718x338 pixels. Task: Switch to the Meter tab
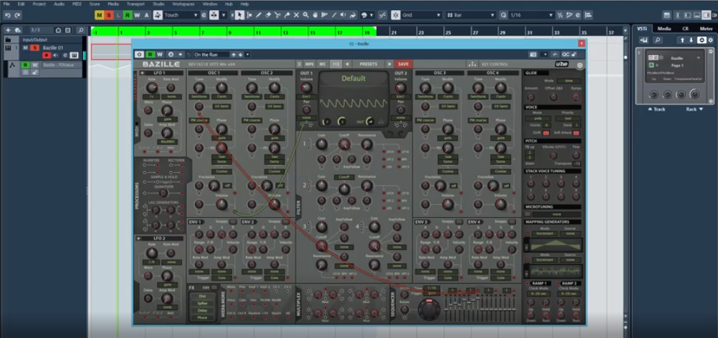(x=706, y=29)
